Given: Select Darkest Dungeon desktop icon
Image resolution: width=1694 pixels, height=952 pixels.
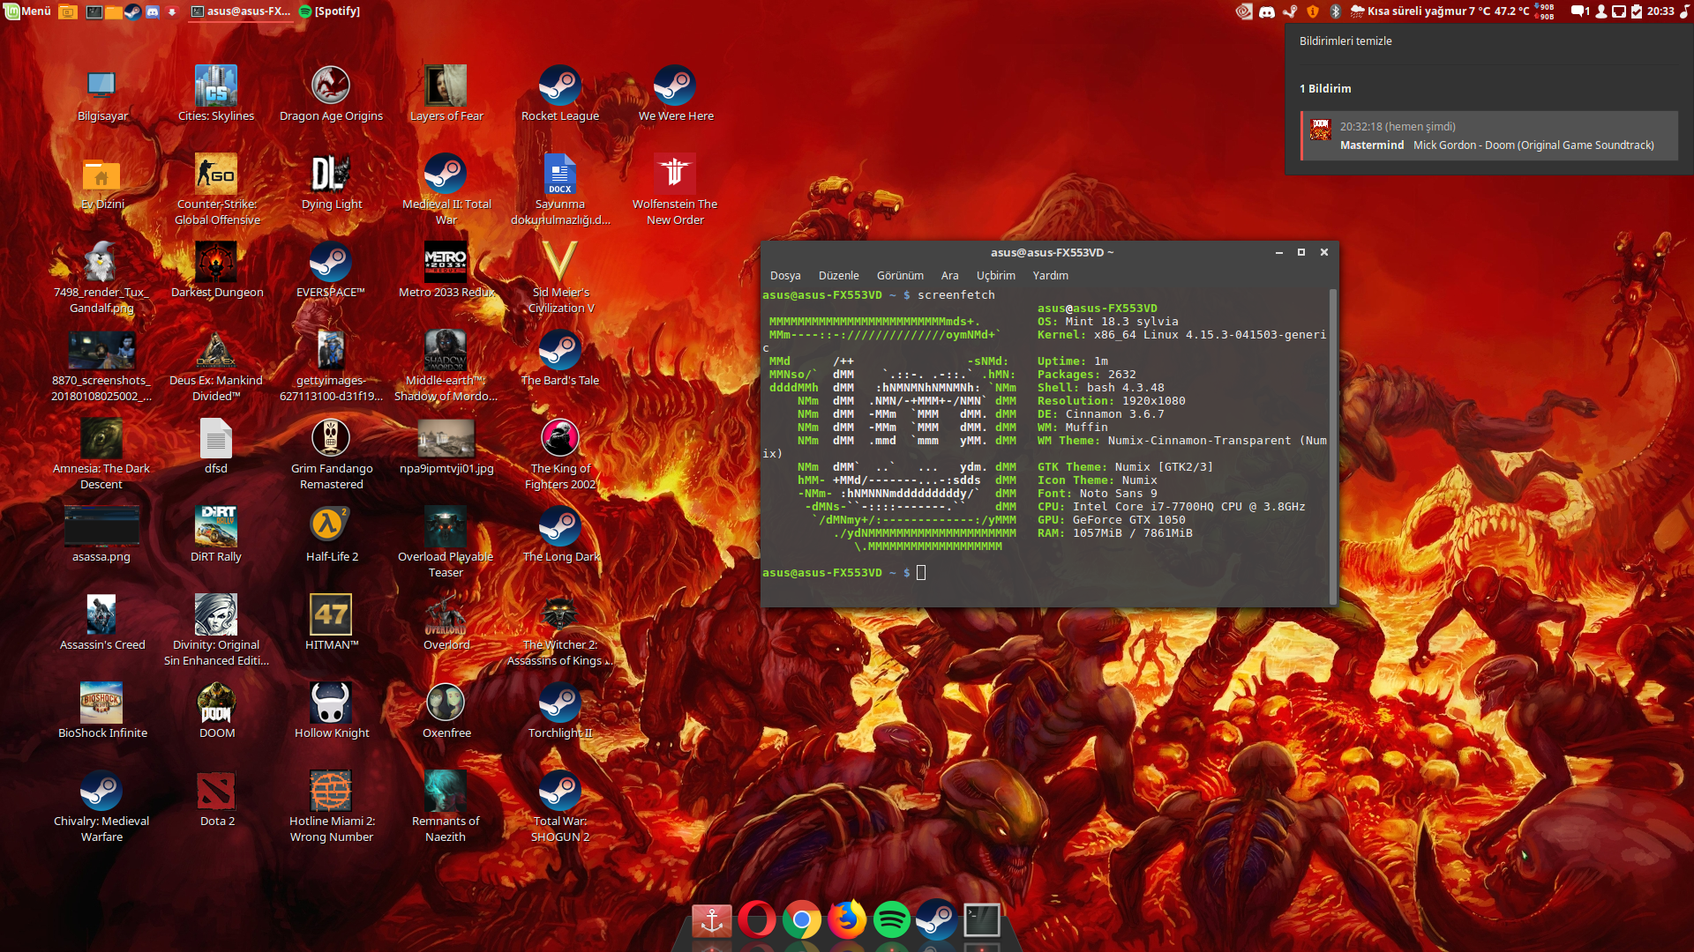Looking at the screenshot, I should pos(217,271).
